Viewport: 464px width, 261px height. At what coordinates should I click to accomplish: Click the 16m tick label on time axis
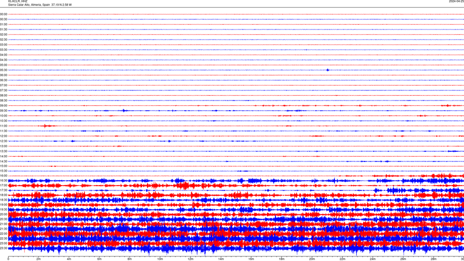[x=251, y=259]
